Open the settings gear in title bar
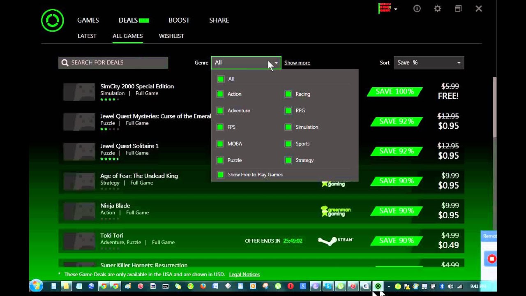This screenshot has width=526, height=296. [x=438, y=9]
